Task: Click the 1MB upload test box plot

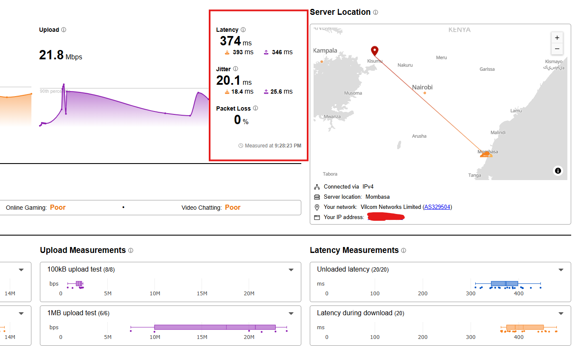Action: pyautogui.click(x=215, y=327)
